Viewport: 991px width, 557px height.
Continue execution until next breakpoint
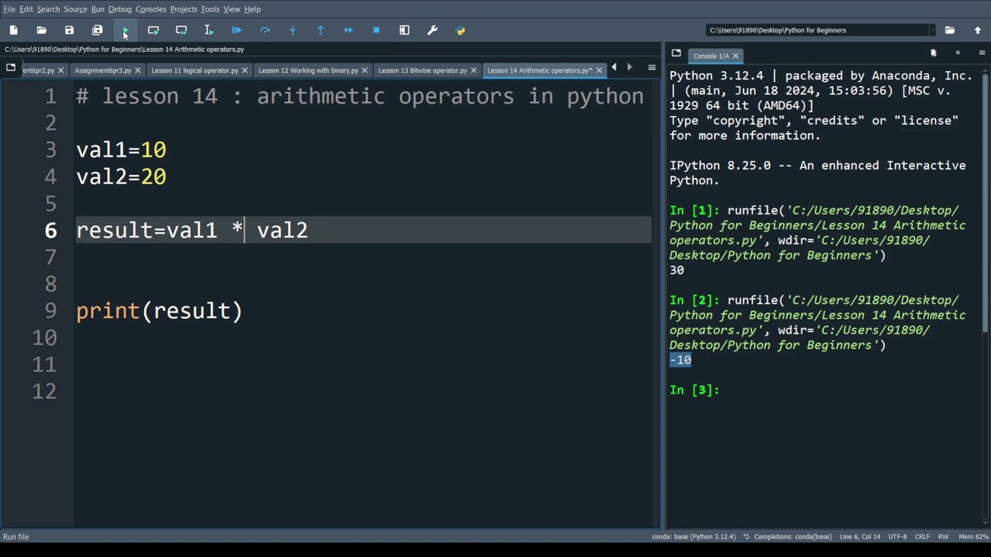click(348, 30)
